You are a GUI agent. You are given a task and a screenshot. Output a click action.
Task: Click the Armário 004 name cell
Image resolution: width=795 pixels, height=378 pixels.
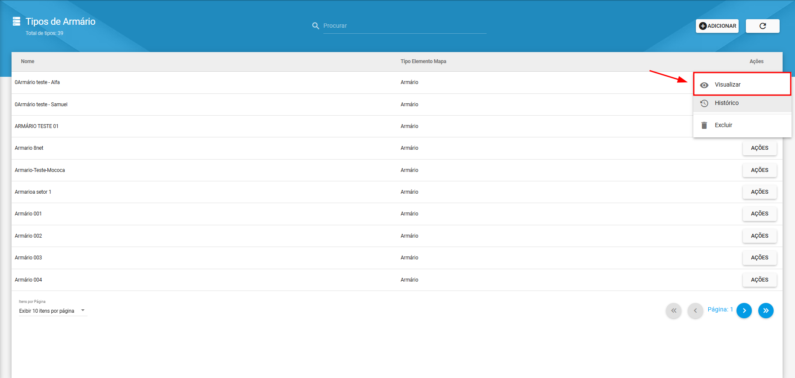28,280
